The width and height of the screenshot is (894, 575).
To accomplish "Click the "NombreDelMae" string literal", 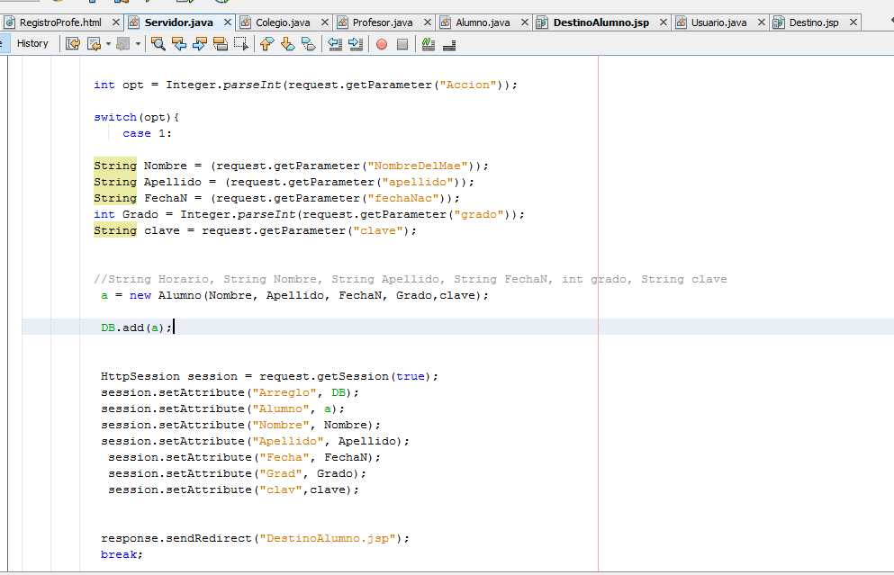I will click(x=418, y=166).
